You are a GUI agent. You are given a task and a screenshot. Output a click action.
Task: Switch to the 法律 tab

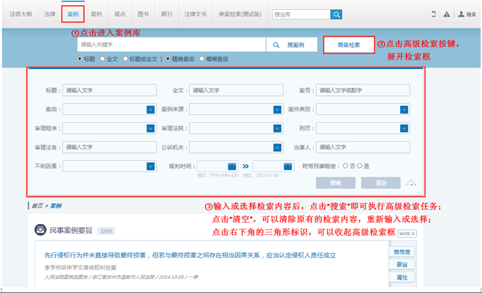pos(50,14)
